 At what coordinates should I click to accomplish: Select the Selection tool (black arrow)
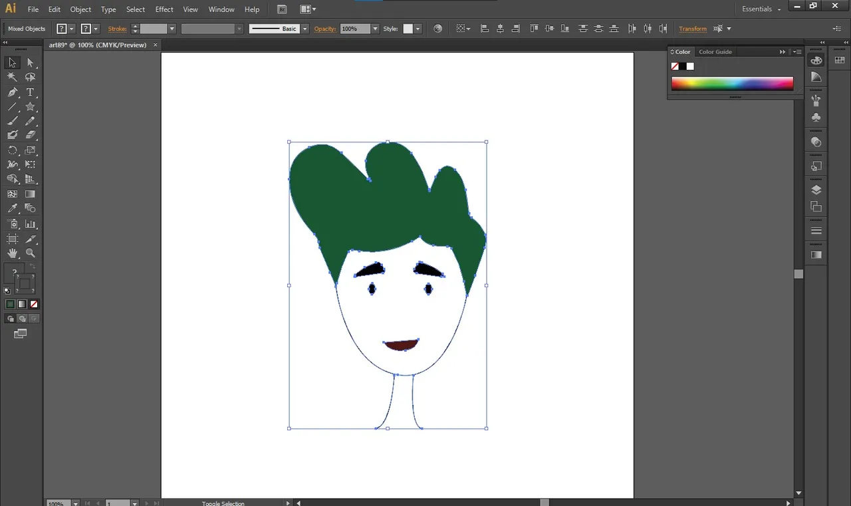12,63
